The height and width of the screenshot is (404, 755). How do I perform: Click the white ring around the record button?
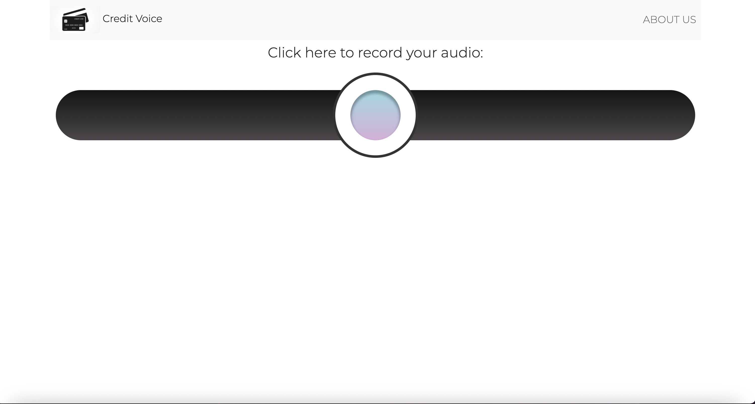click(343, 115)
